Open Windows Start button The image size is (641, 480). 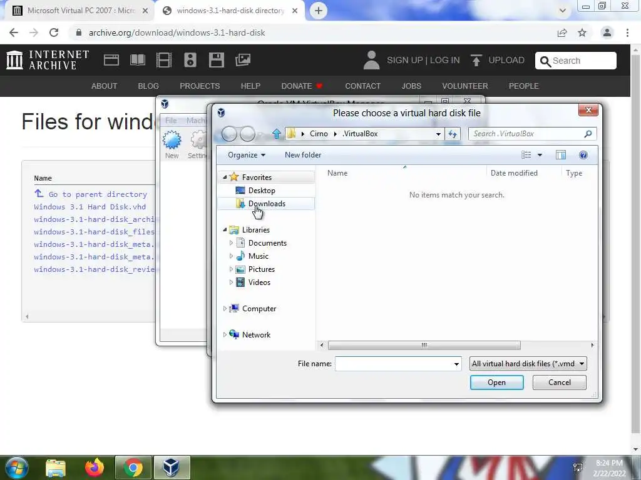(x=16, y=467)
